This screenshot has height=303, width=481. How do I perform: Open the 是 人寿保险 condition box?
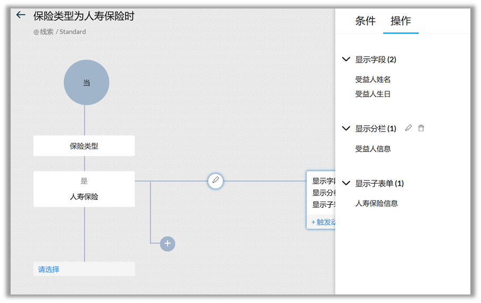(84, 189)
